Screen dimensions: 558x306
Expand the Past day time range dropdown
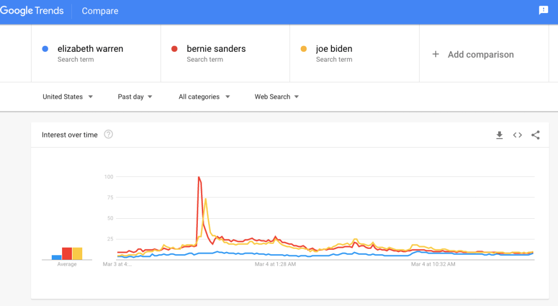(135, 97)
